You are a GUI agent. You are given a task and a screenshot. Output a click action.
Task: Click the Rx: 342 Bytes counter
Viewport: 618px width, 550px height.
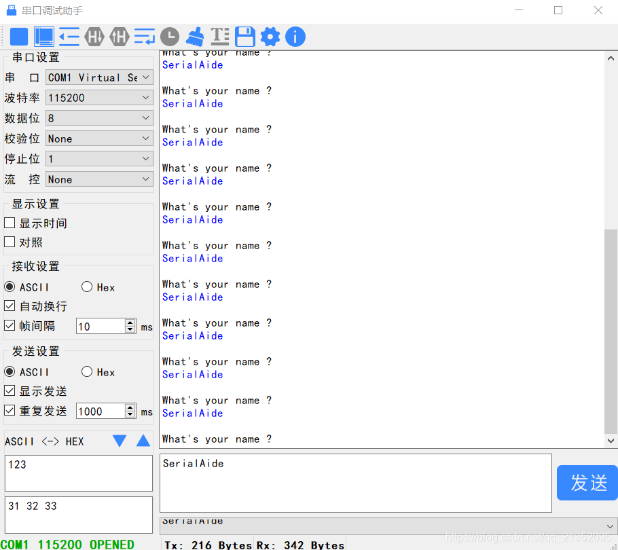300,545
